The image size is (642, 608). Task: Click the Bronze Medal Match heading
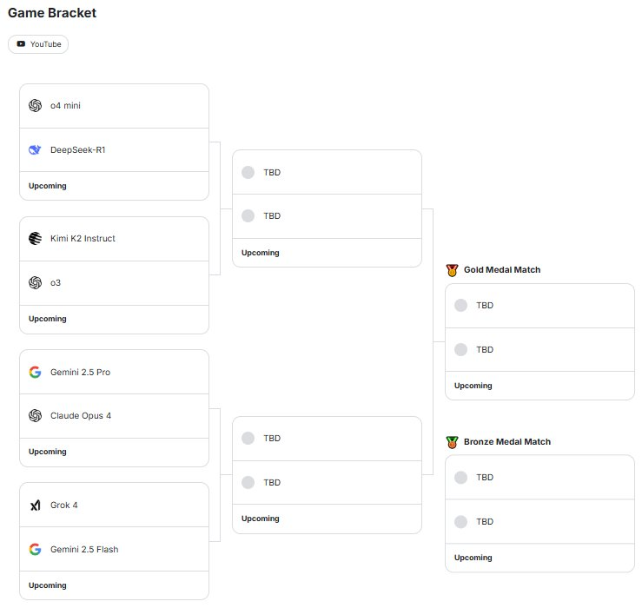tap(507, 442)
